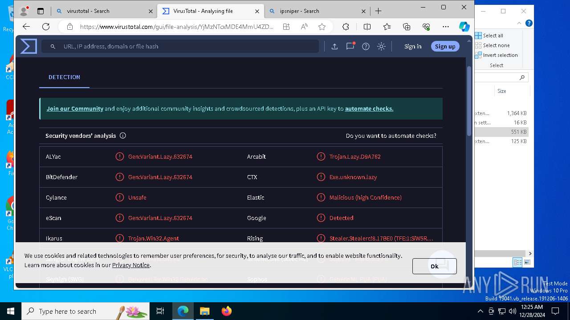Open the help question mark icon
The image size is (570, 320).
pos(366,46)
